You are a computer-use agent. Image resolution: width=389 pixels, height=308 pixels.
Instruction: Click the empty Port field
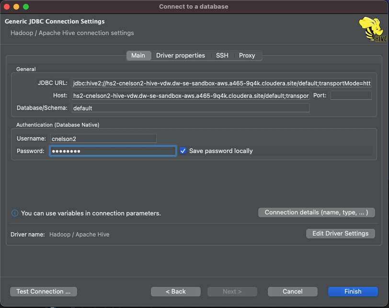(351, 95)
